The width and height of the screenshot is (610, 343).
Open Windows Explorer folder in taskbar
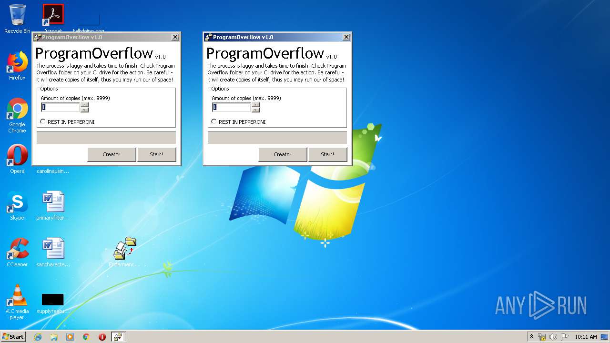(54, 337)
